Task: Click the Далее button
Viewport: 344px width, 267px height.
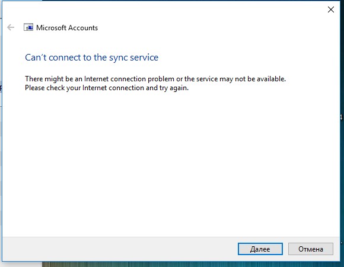Action: click(x=260, y=249)
